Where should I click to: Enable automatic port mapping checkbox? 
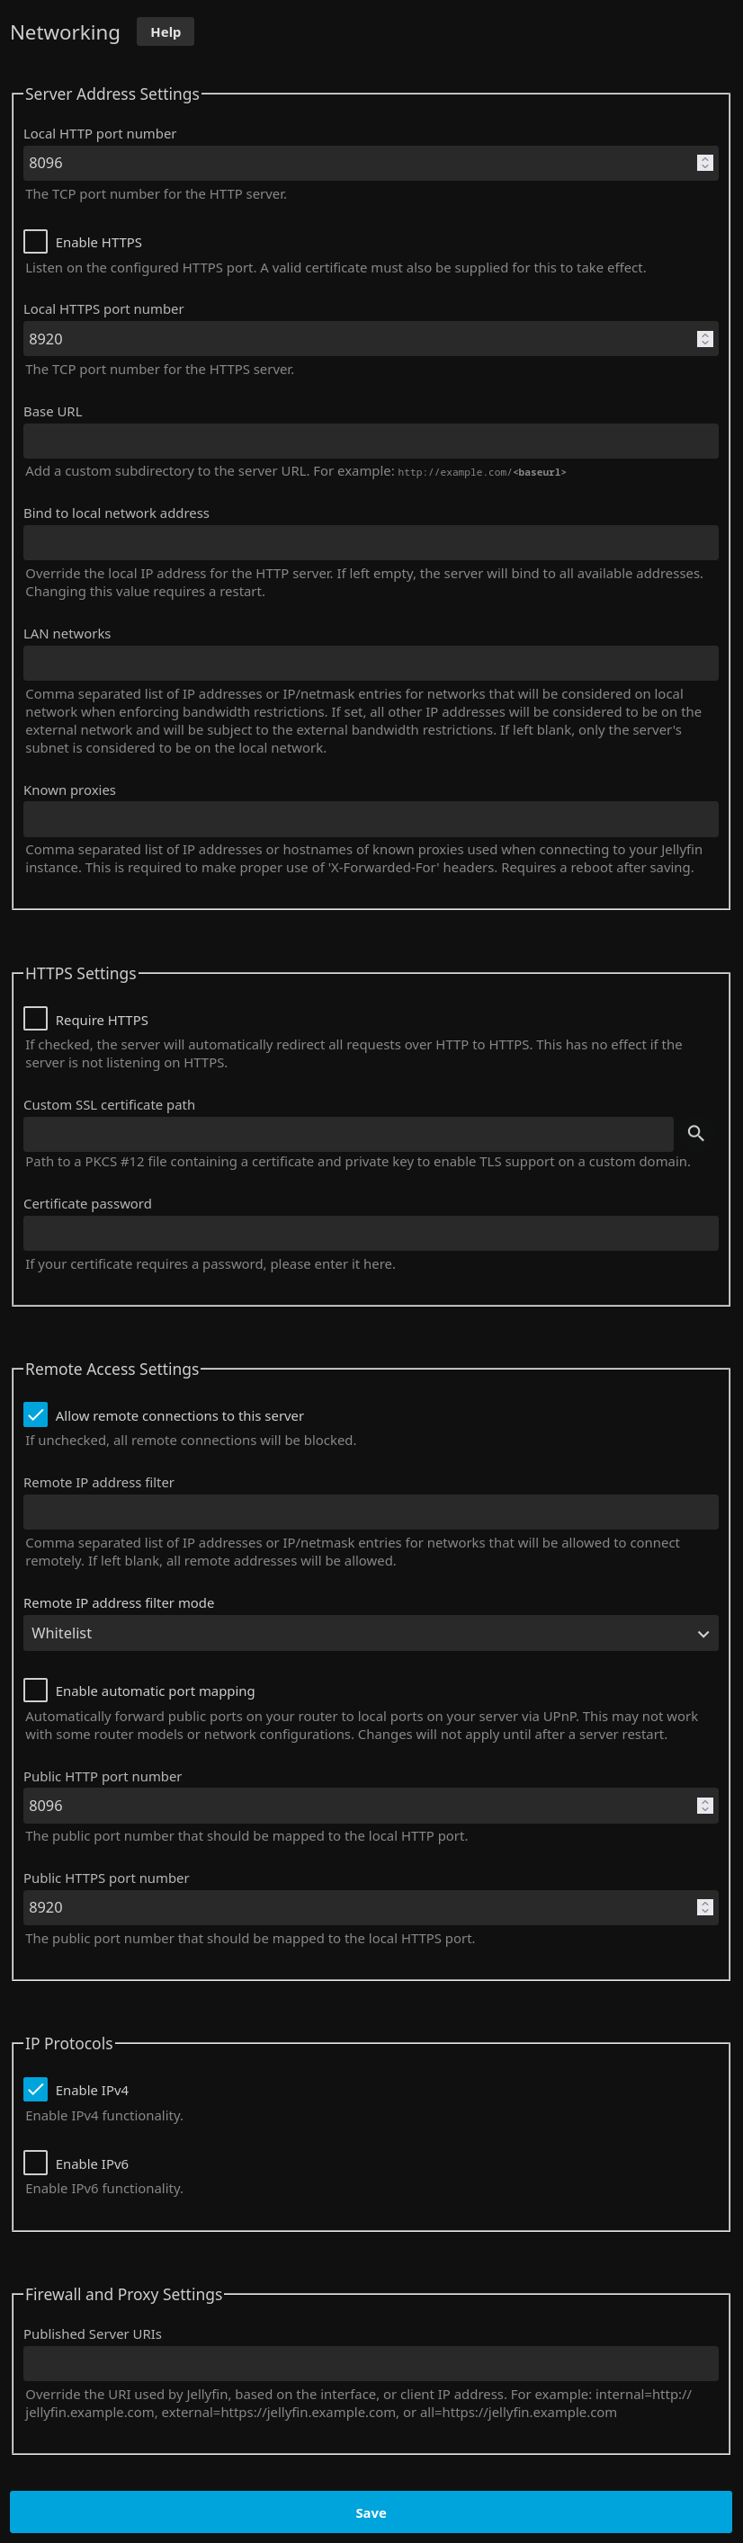click(36, 1690)
